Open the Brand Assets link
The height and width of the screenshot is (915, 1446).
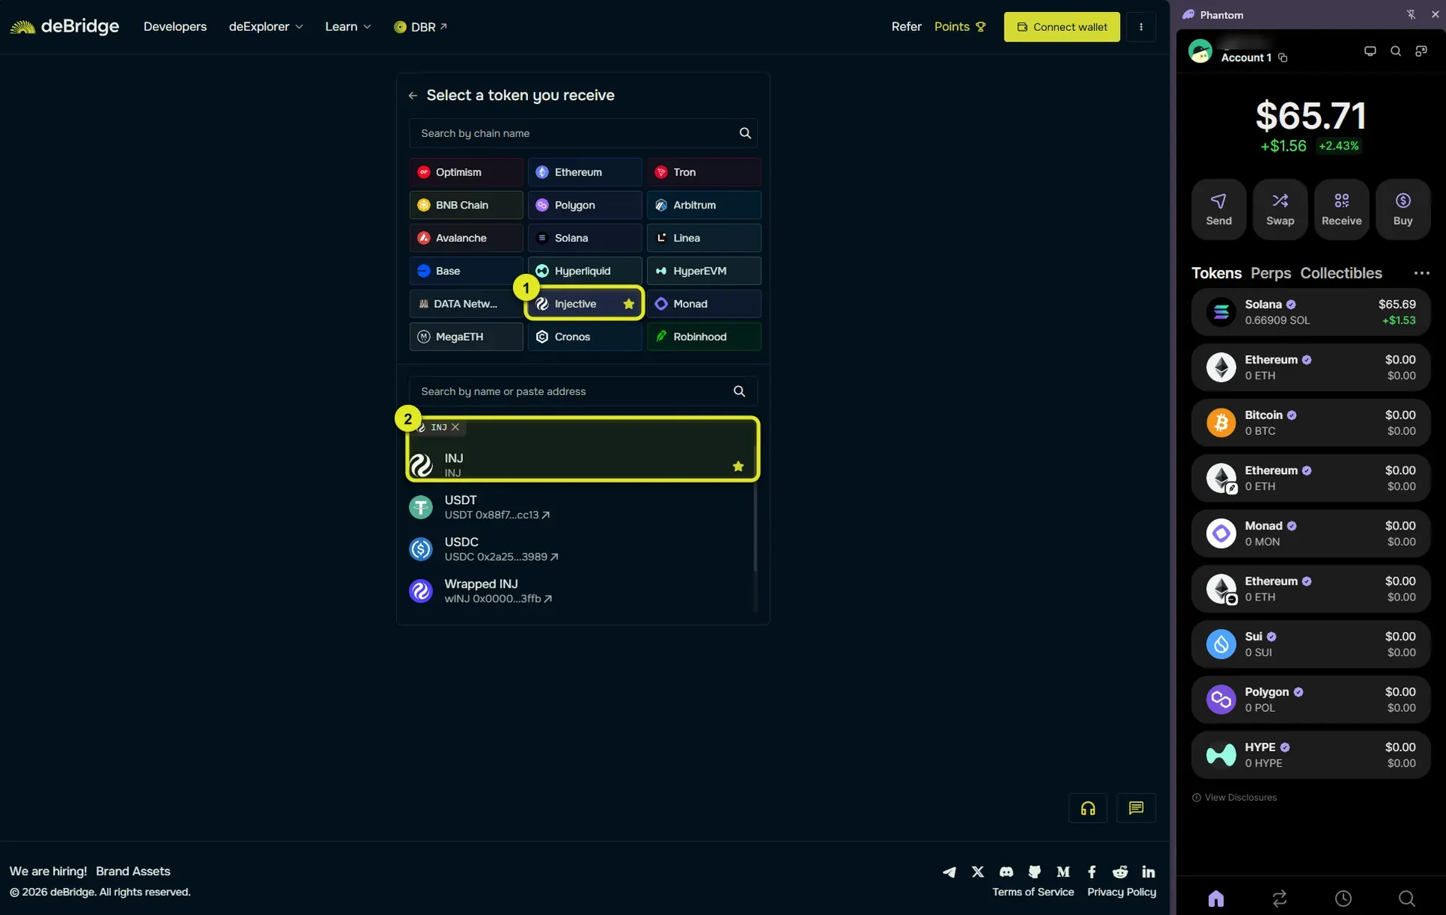tap(133, 871)
